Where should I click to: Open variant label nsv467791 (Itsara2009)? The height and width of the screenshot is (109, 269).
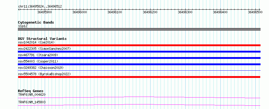point(38,55)
